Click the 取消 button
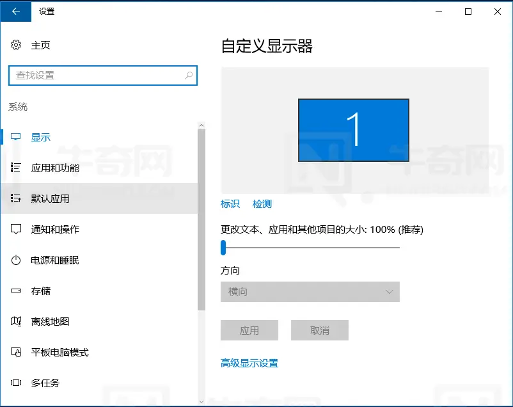 point(320,330)
